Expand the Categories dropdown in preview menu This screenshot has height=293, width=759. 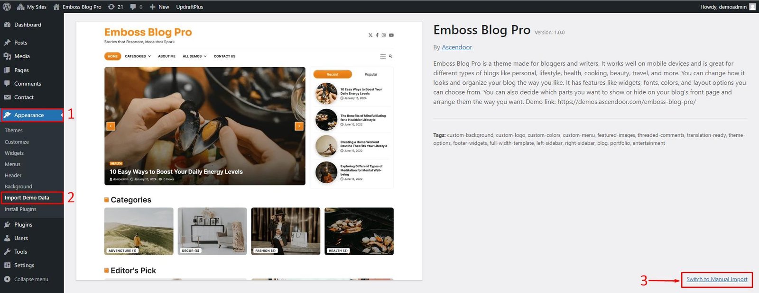[x=138, y=56]
